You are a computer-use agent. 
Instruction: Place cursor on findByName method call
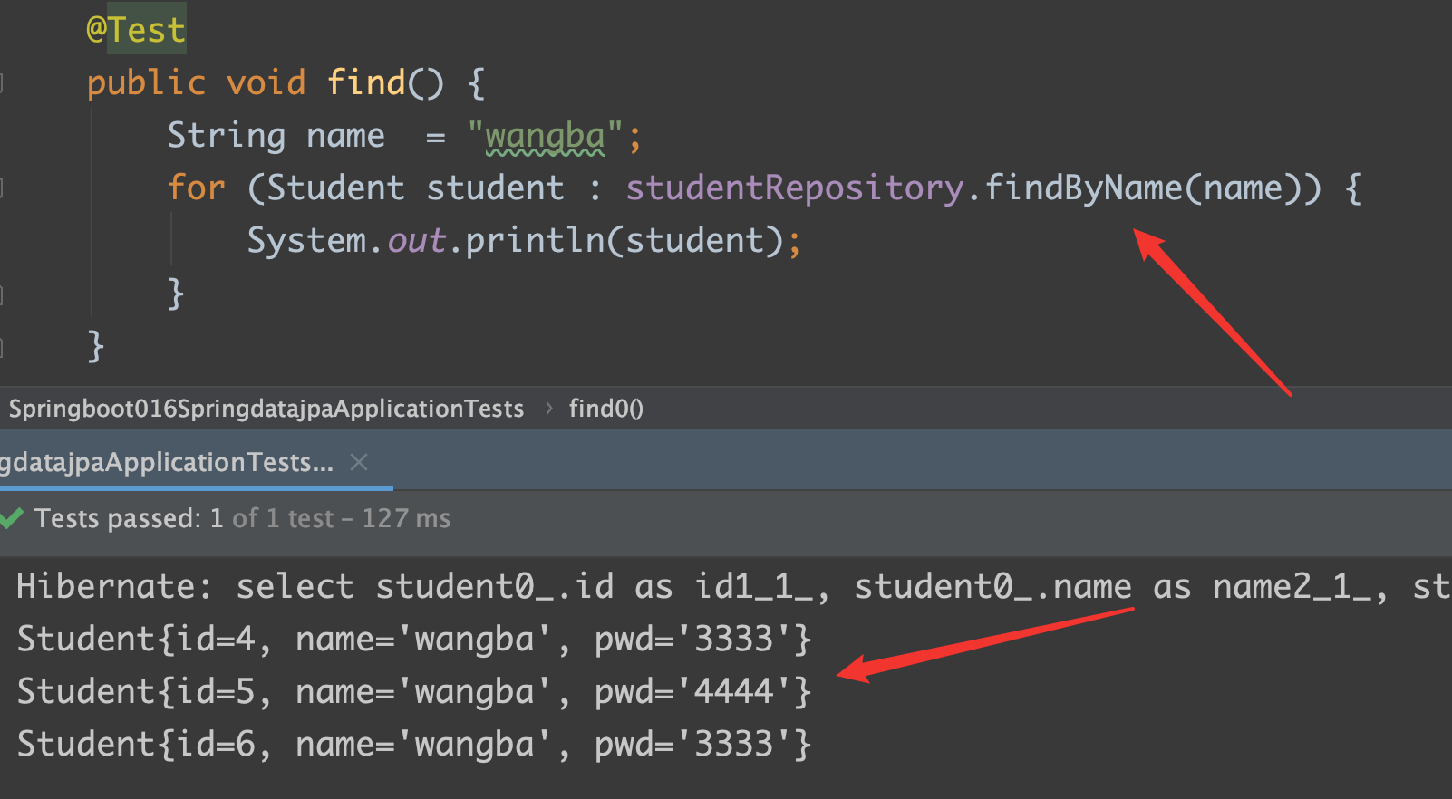[1083, 188]
